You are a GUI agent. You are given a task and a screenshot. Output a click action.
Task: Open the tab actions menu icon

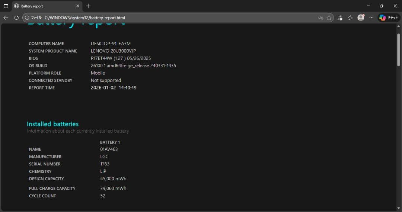tap(6, 6)
